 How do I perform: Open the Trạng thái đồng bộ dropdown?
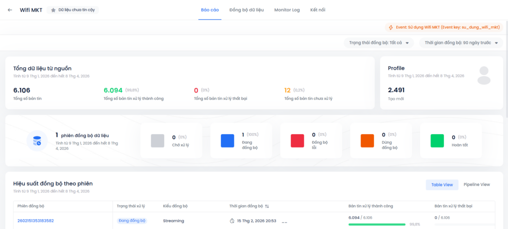(x=379, y=43)
